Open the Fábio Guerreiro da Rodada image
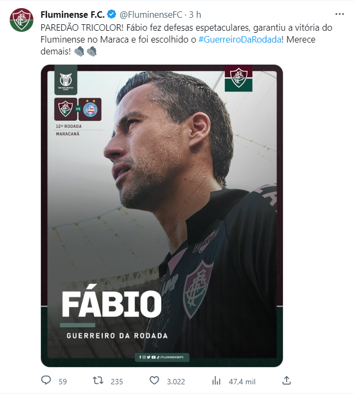The image size is (354, 394). click(x=162, y=216)
